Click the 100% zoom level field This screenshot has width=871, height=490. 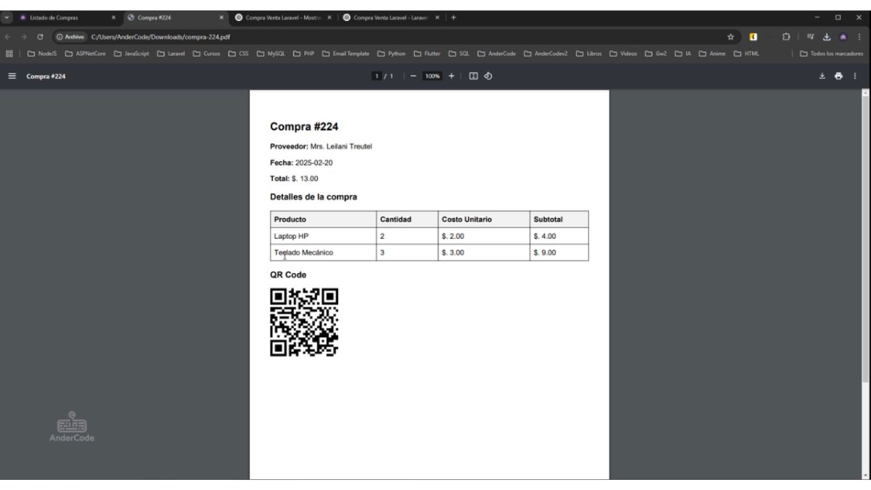[x=433, y=76]
